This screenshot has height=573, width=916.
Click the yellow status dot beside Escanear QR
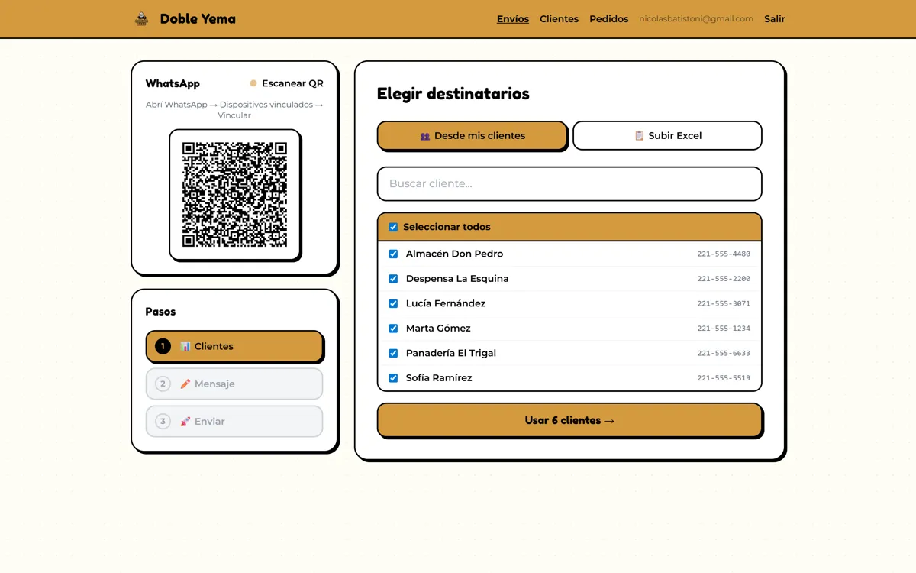253,83
